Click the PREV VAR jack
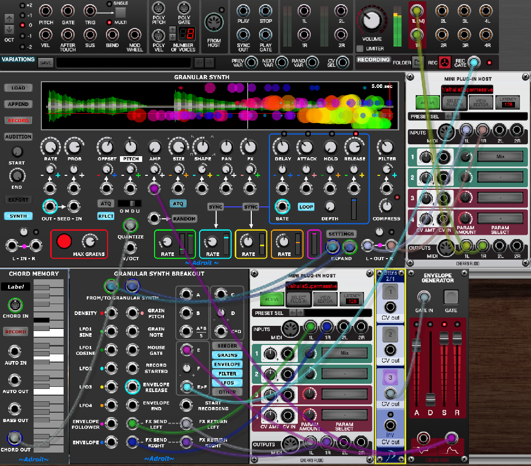This screenshot has height=466, width=531. coord(251,62)
